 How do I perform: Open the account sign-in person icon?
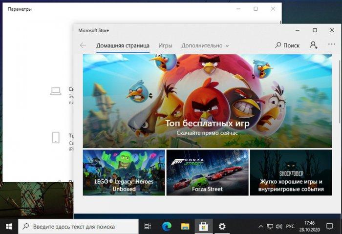314,45
